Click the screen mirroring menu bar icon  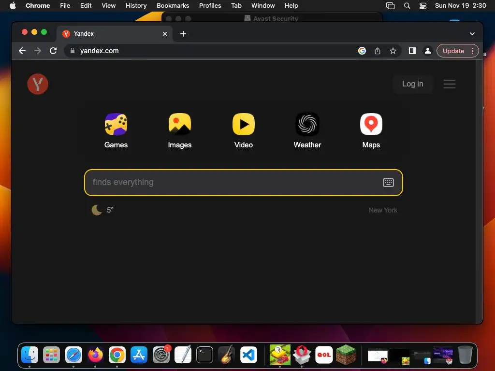[x=390, y=6]
